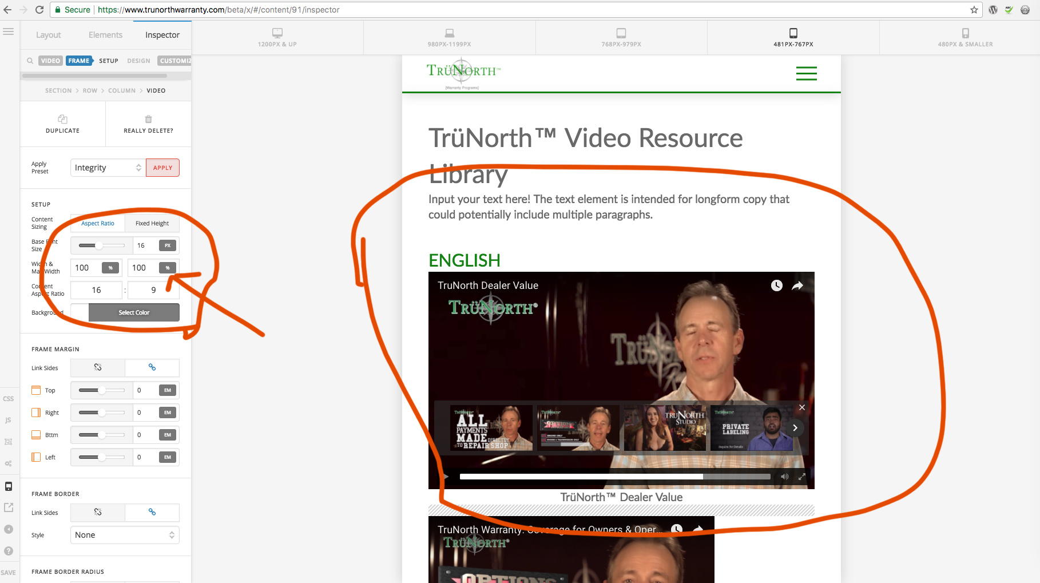Open the Apply Preset Integrity dropdown

pyautogui.click(x=108, y=168)
